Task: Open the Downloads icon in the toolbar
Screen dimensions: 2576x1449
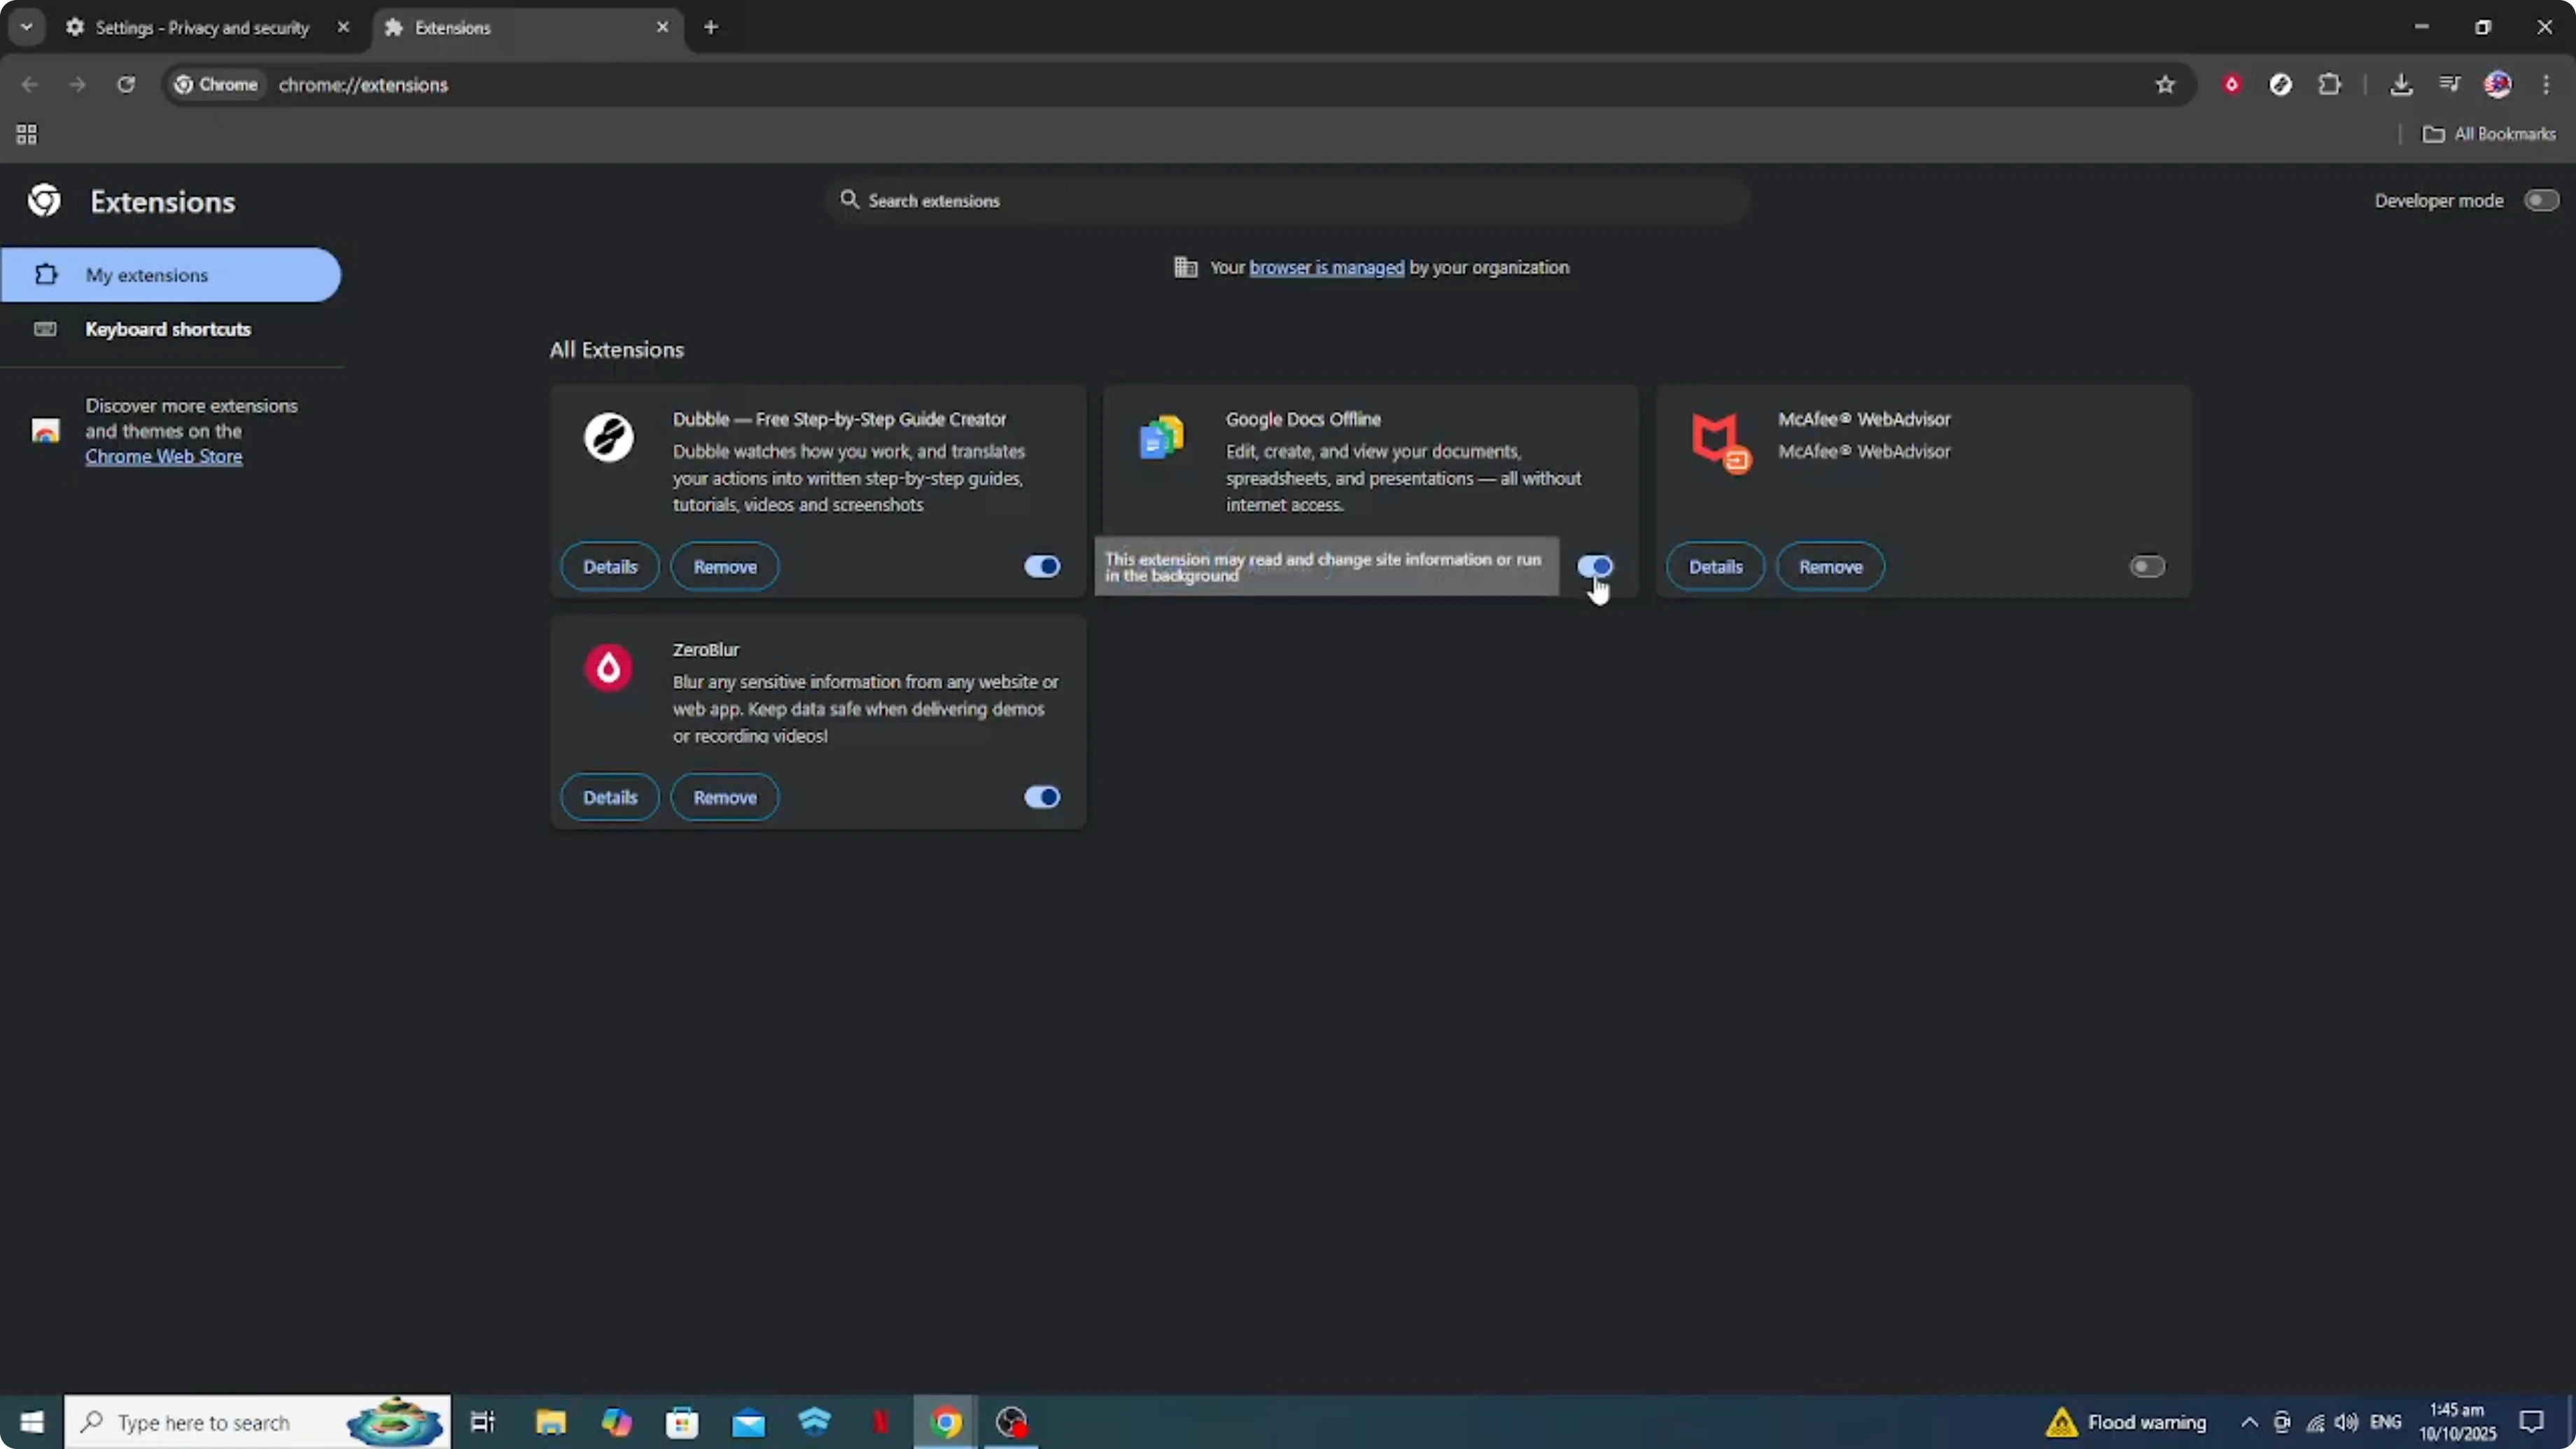Action: click(2402, 84)
